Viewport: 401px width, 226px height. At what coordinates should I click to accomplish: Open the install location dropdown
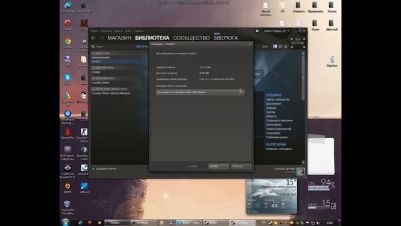(x=200, y=92)
